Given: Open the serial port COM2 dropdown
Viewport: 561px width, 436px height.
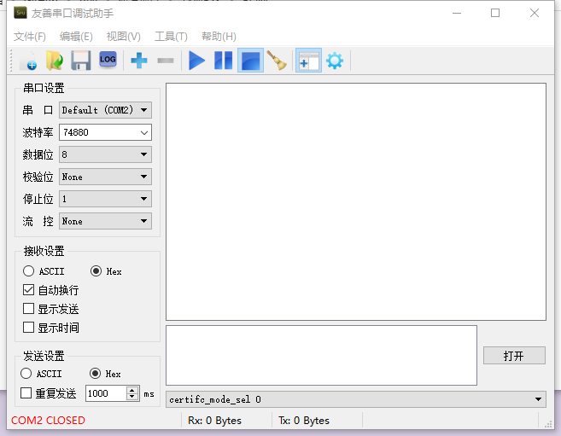Looking at the screenshot, I should pyautogui.click(x=105, y=110).
